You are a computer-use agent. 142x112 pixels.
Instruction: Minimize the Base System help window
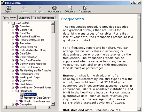(132, 3)
